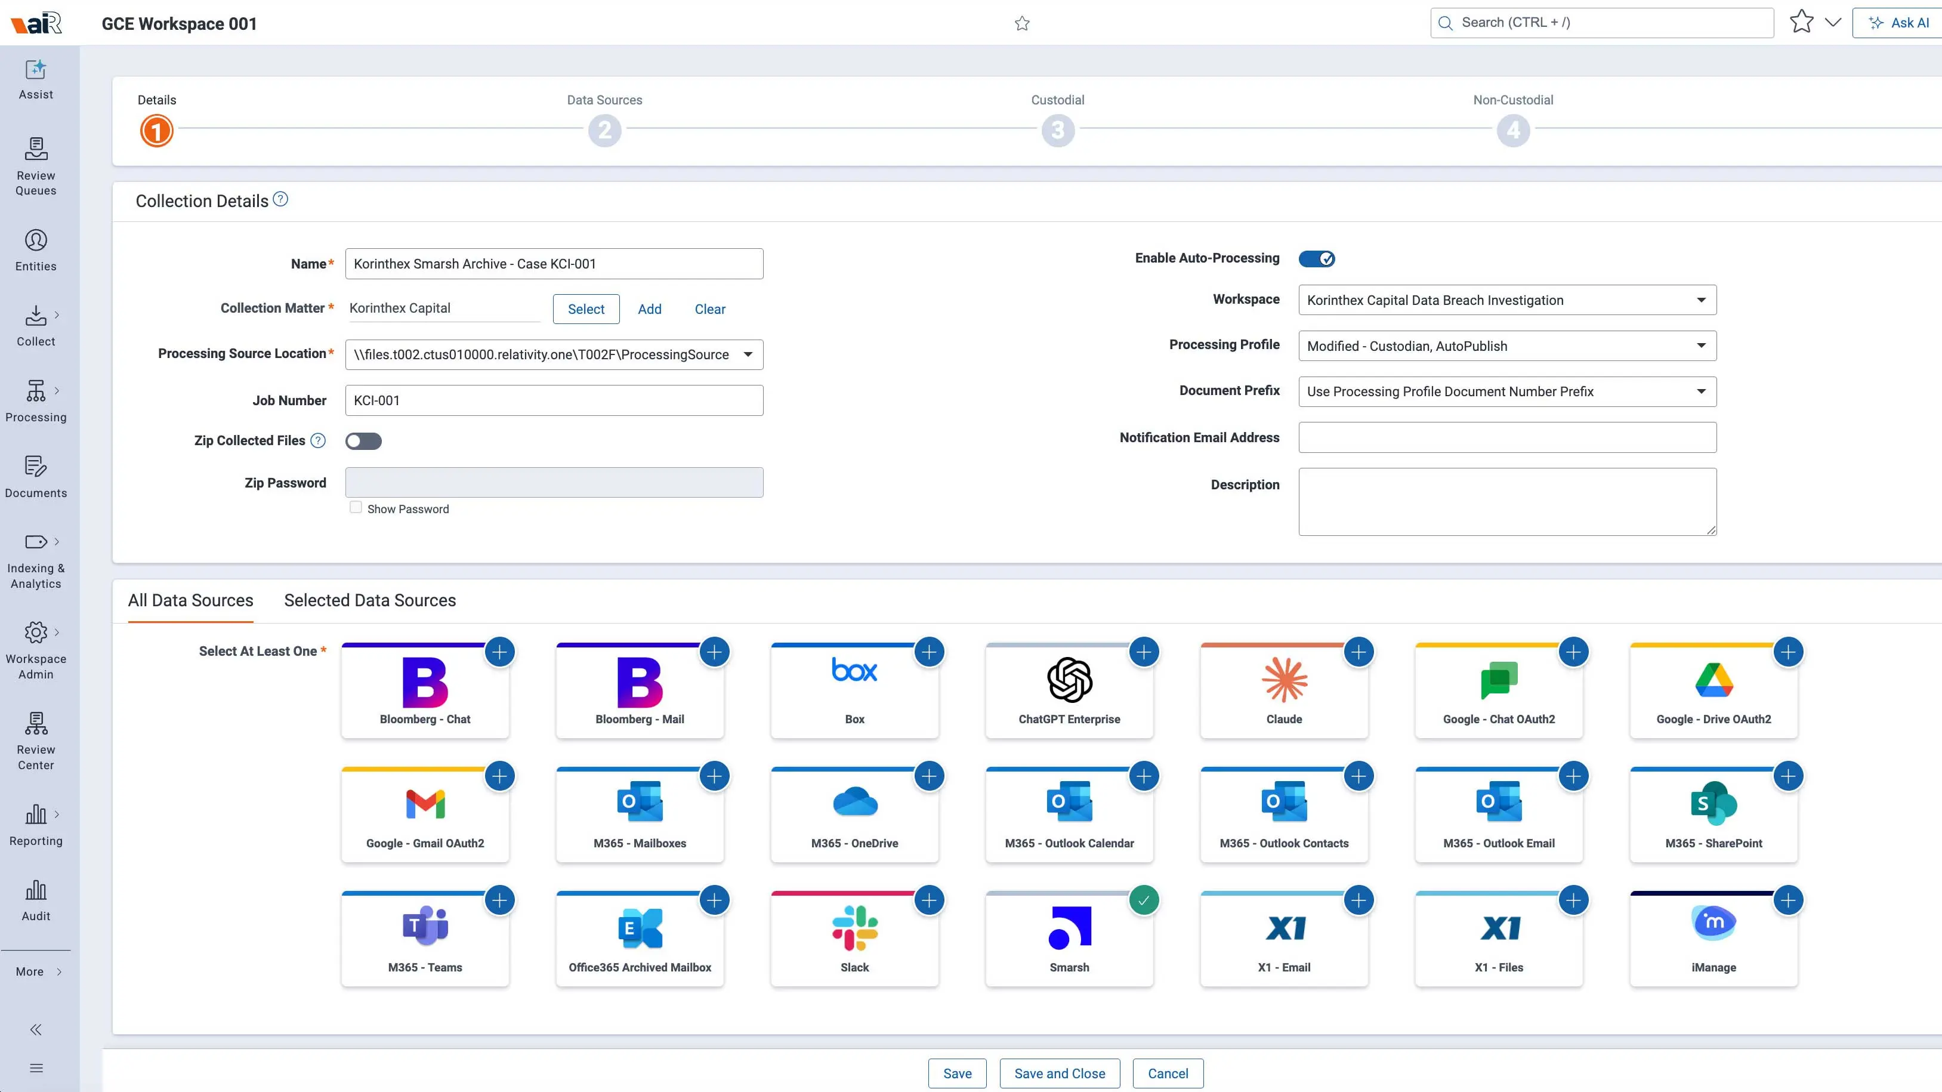Image resolution: width=1942 pixels, height=1092 pixels.
Task: Open the Assist sidebar icon
Action: coord(35,79)
